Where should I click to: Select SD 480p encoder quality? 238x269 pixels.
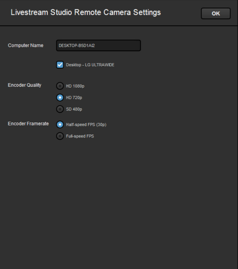click(60, 109)
